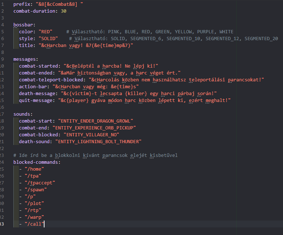Screen dimensions: 283x235
Task: Click the action-bar string value
Action: tap(96, 87)
